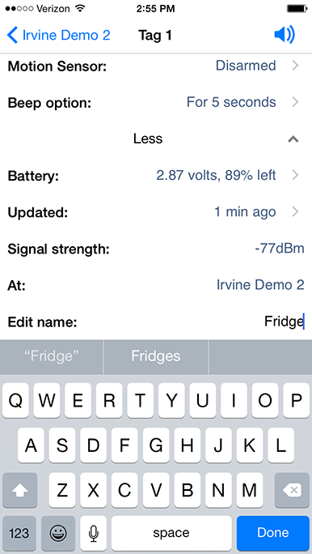Toggle the shift key
The image size is (312, 554).
(19, 490)
